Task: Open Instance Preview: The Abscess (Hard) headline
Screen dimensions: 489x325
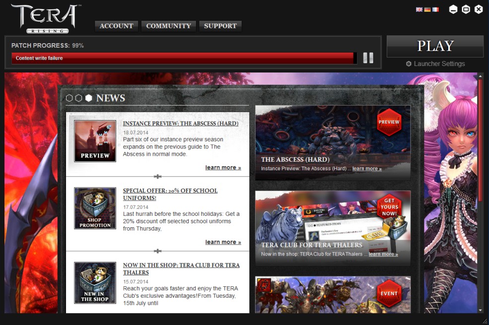Action: coord(181,124)
